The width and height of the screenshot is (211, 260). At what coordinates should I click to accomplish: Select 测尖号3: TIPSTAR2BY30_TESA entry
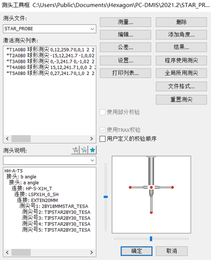pos(56,218)
